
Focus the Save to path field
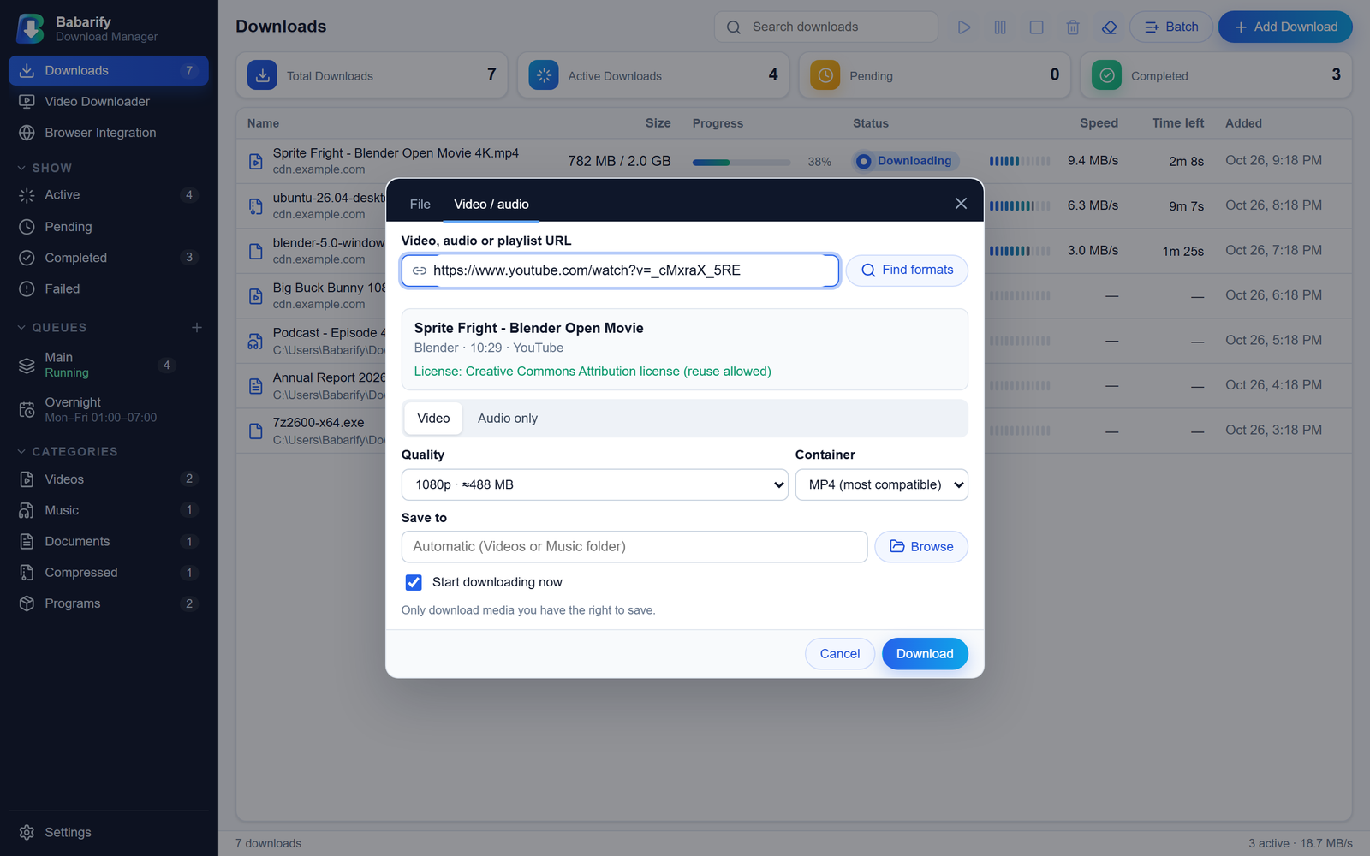[634, 547]
